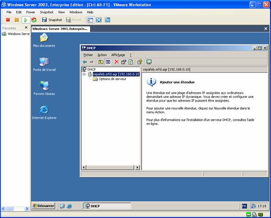
Task: Click the Ajouter une étendue heading
Action: (x=177, y=82)
